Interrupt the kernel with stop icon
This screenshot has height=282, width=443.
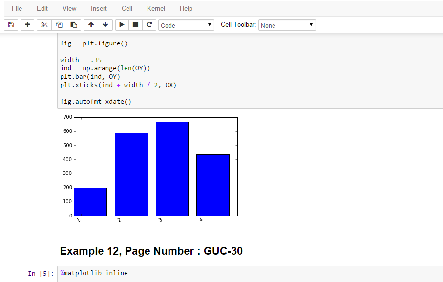[136, 25]
